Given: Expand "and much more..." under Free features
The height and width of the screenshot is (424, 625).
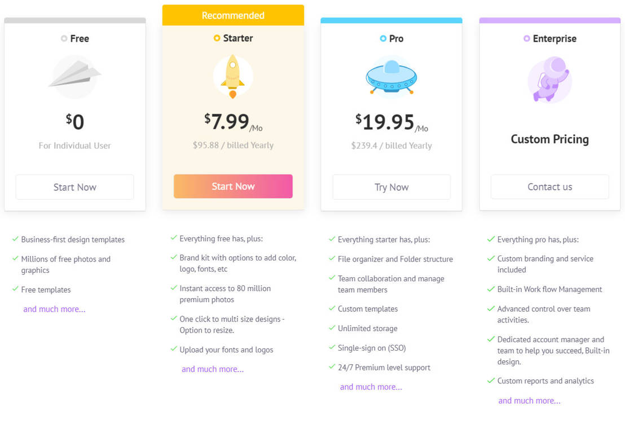Looking at the screenshot, I should [54, 309].
